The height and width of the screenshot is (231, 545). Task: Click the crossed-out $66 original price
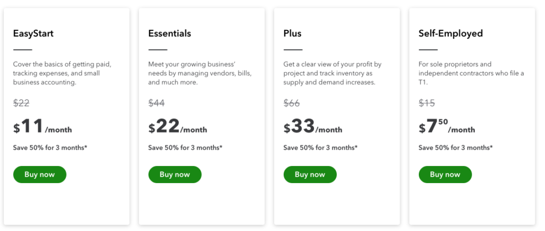292,103
